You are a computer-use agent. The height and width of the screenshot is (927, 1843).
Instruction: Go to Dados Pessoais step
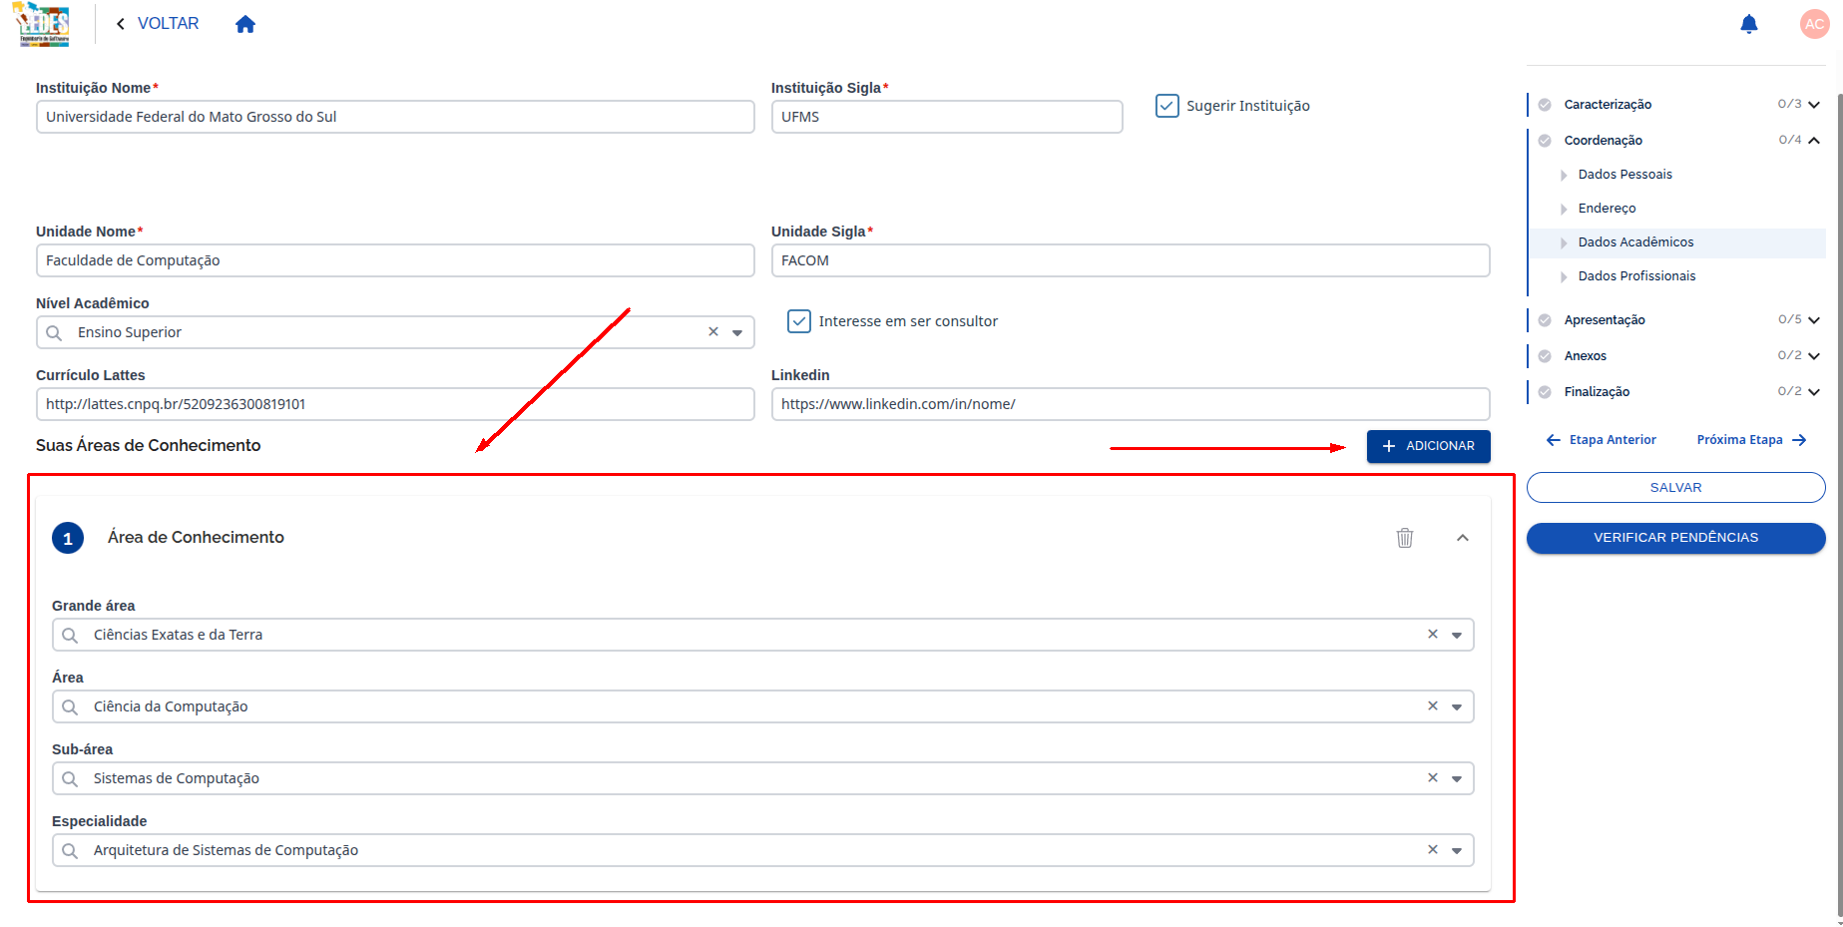tap(1624, 175)
